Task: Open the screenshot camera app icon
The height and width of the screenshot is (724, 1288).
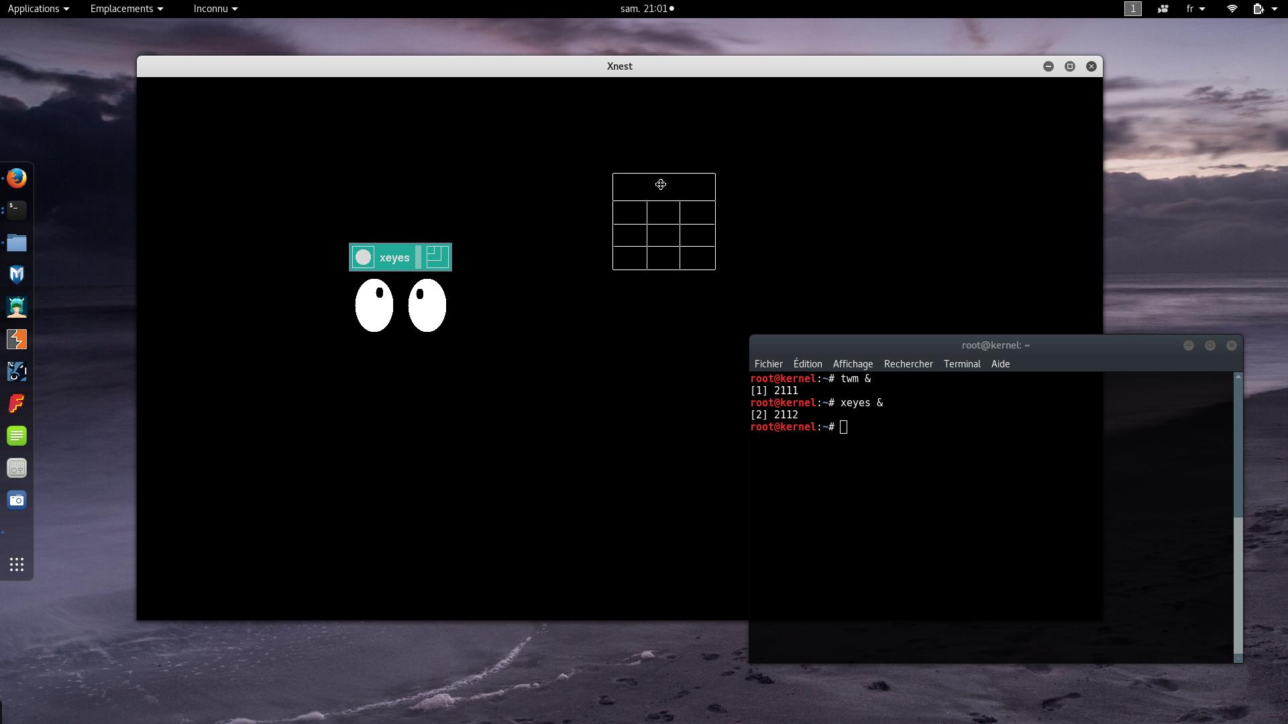Action: pyautogui.click(x=17, y=500)
